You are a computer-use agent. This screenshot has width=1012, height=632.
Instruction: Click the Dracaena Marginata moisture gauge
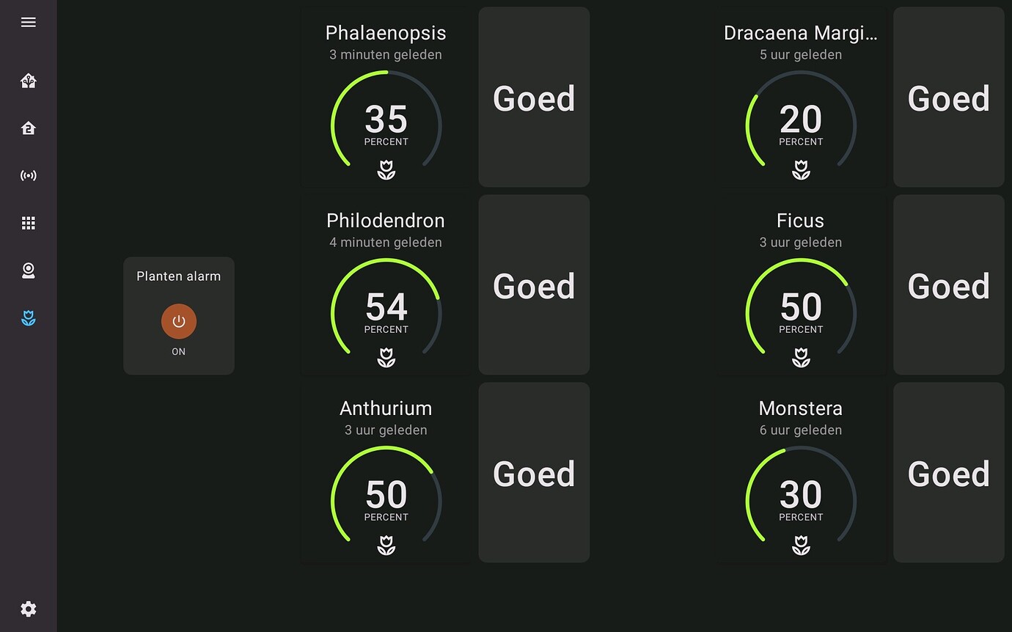tap(800, 125)
